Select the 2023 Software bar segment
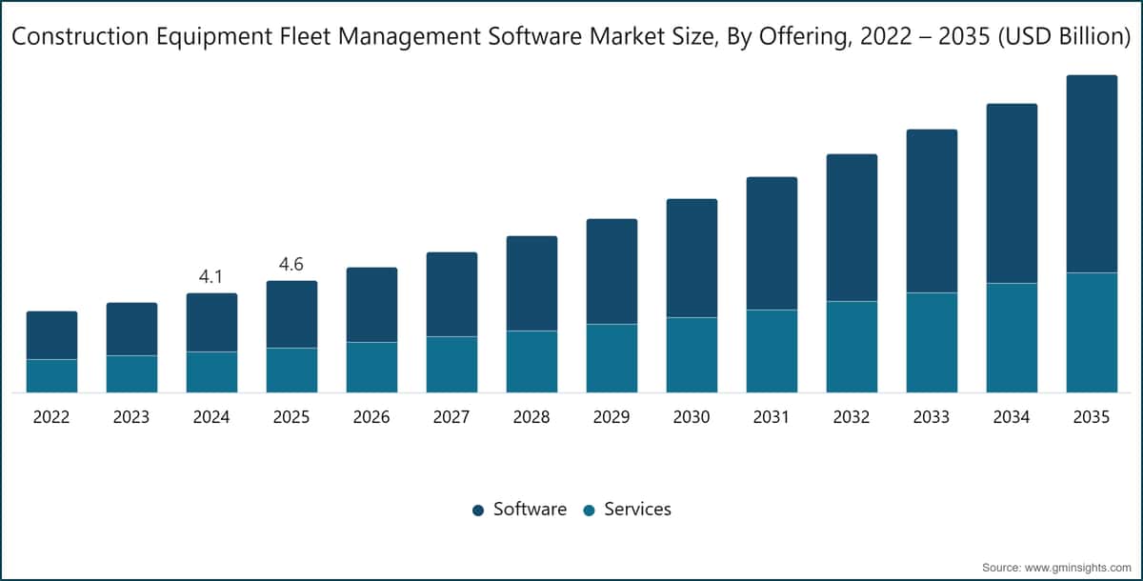This screenshot has width=1143, height=581. 131,330
